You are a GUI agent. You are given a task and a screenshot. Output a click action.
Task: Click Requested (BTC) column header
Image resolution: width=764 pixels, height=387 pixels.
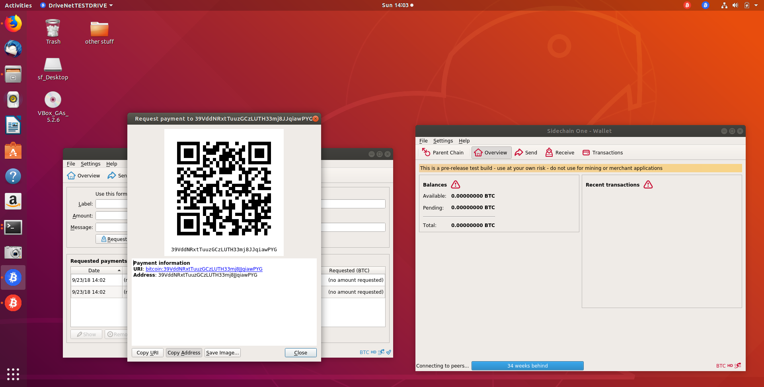tap(349, 270)
